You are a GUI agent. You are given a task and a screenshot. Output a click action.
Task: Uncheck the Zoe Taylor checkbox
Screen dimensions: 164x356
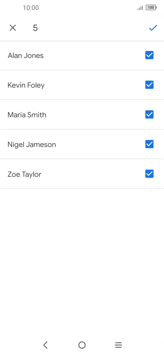click(x=150, y=174)
